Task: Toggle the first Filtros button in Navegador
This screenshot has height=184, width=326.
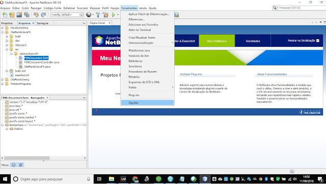Action: (x=14, y=165)
